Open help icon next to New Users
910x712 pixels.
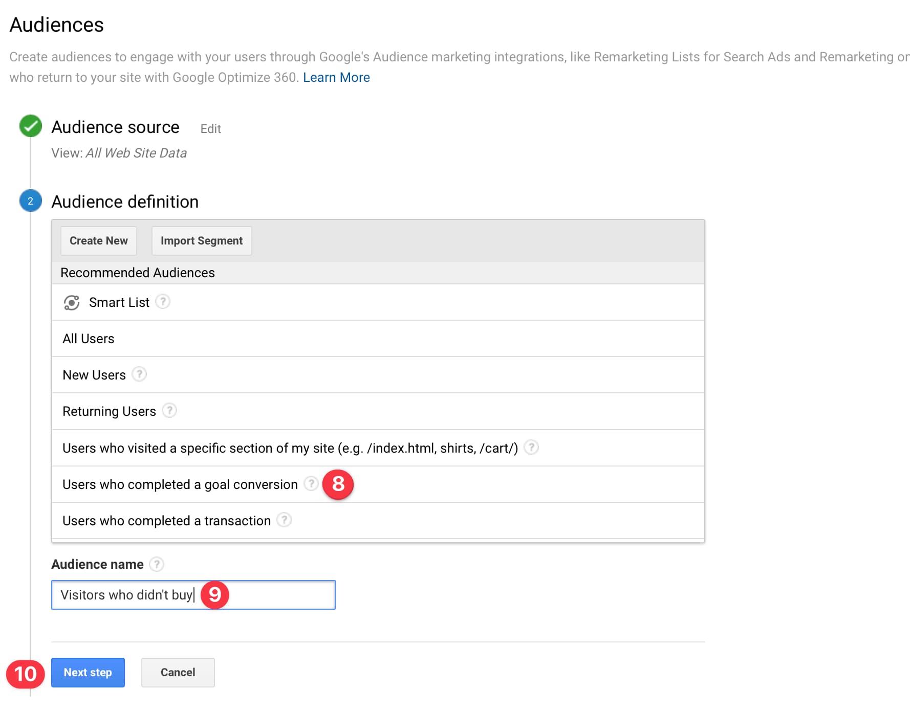click(139, 374)
